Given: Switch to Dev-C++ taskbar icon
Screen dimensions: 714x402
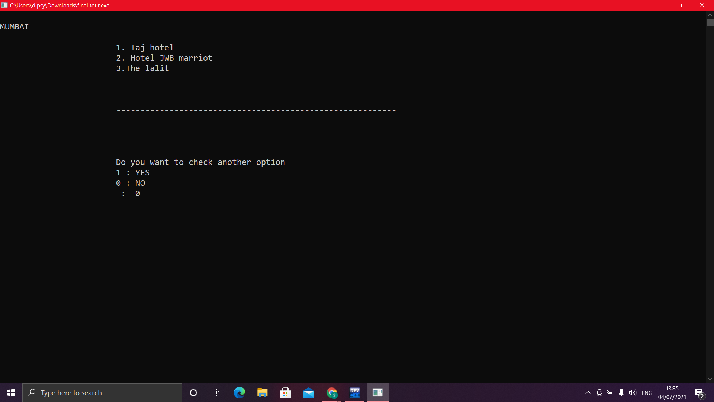Looking at the screenshot, I should point(355,393).
